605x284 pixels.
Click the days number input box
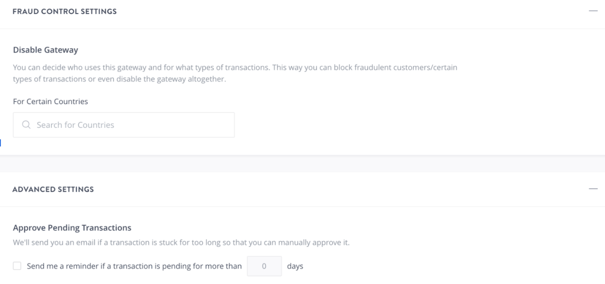264,266
